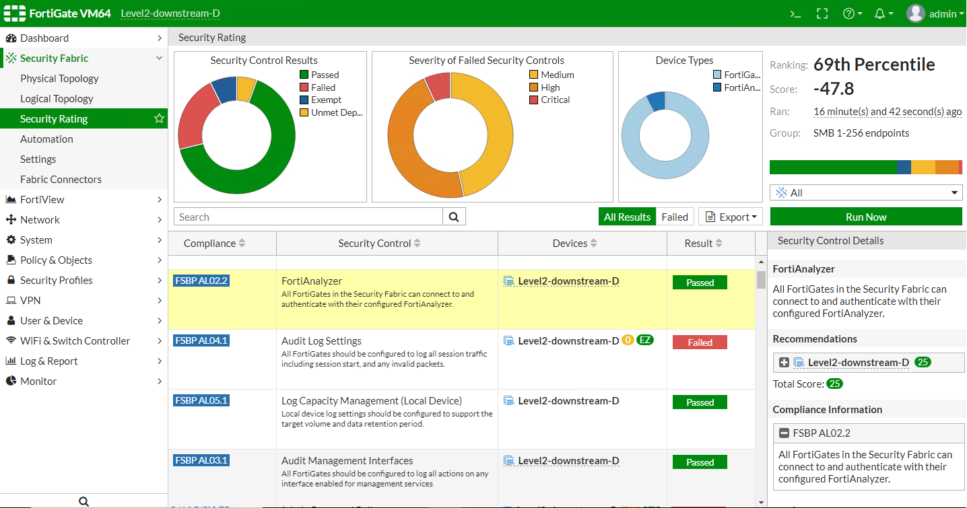This screenshot has width=967, height=508.
Task: Open the notifications bell icon
Action: (883, 13)
